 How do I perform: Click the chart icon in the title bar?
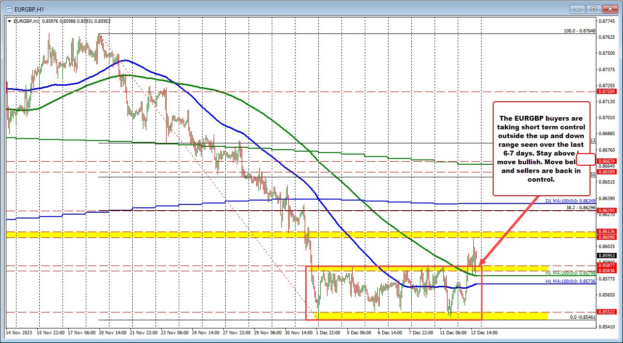[10, 9]
